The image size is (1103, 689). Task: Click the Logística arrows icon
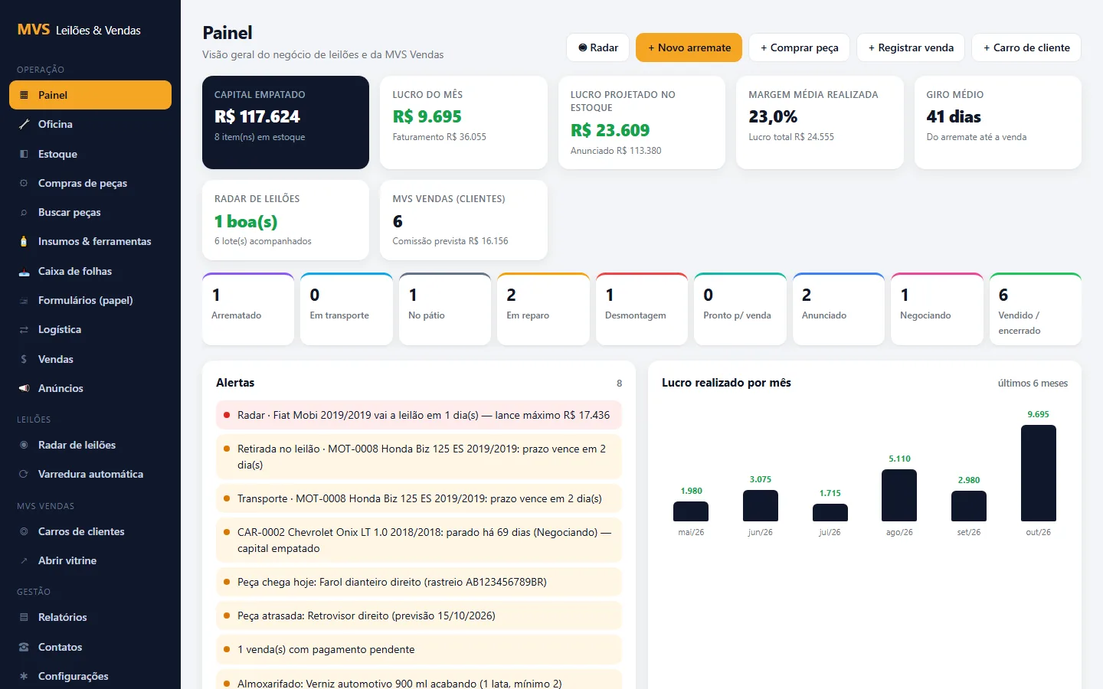pos(24,329)
